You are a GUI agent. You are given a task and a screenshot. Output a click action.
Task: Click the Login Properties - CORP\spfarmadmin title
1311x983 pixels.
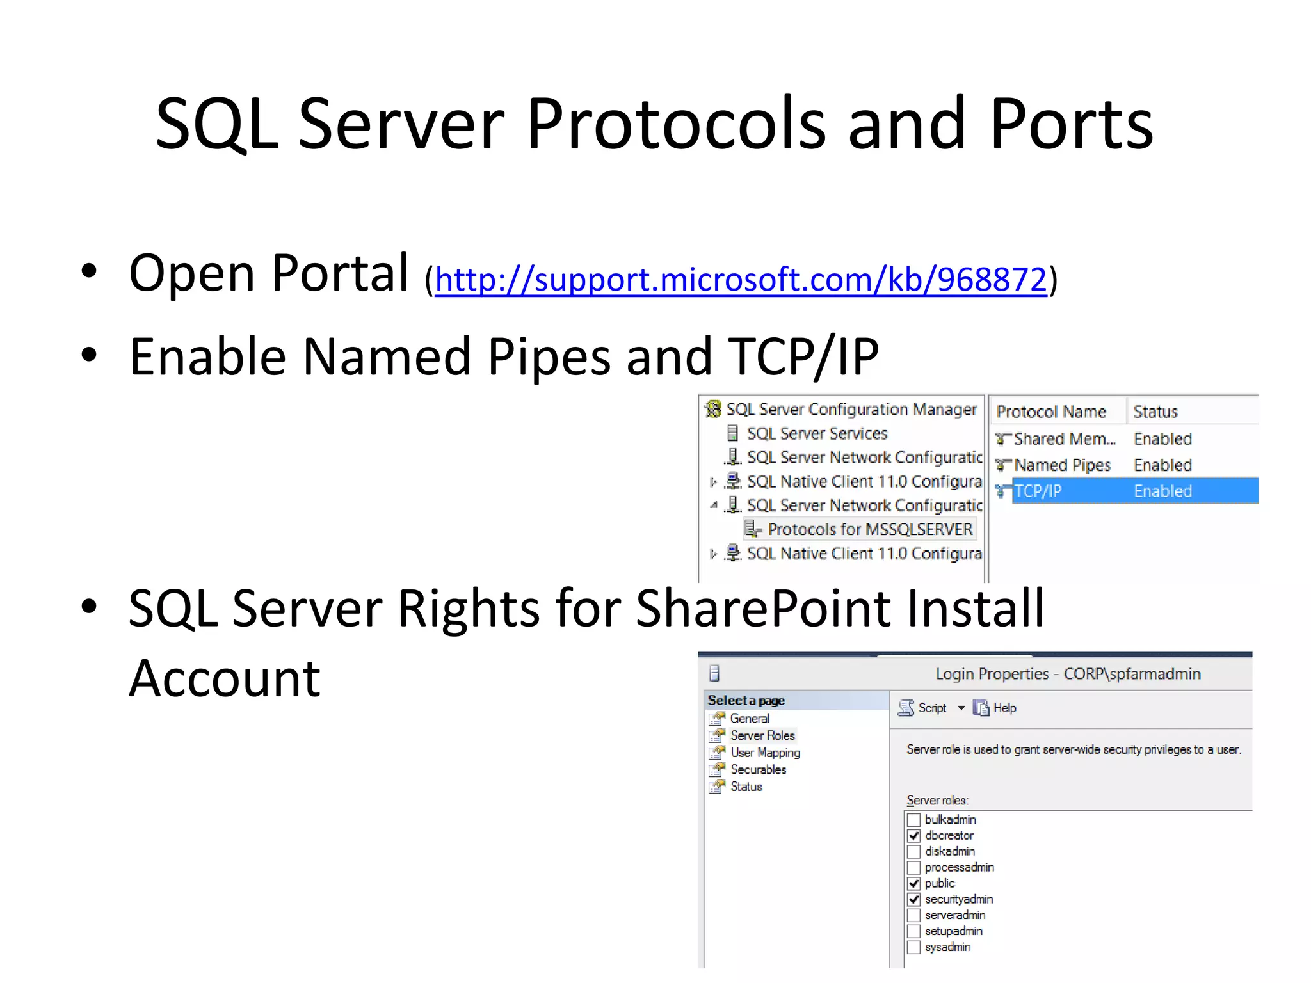point(1068,674)
